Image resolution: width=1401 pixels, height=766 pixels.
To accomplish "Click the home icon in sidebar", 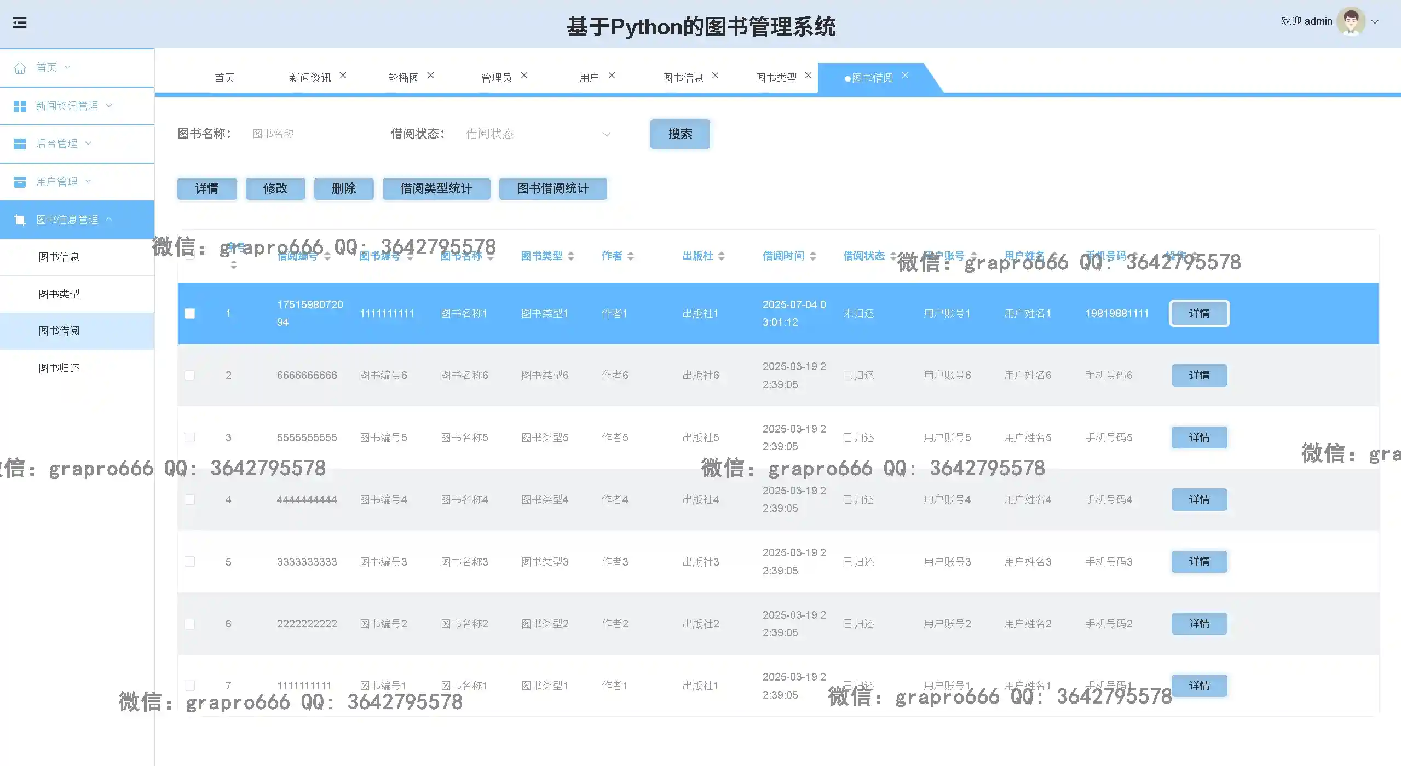I will coord(20,68).
